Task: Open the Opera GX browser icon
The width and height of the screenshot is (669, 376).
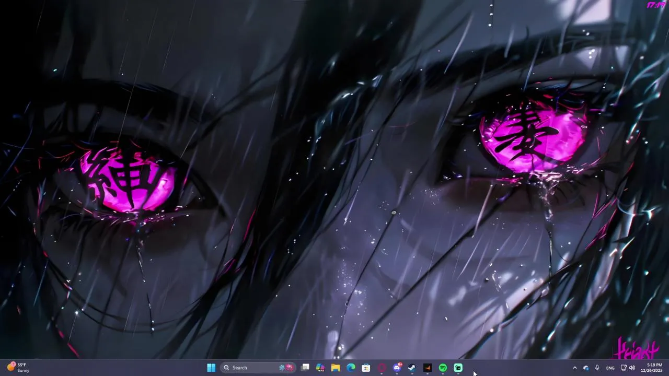Action: click(x=382, y=368)
